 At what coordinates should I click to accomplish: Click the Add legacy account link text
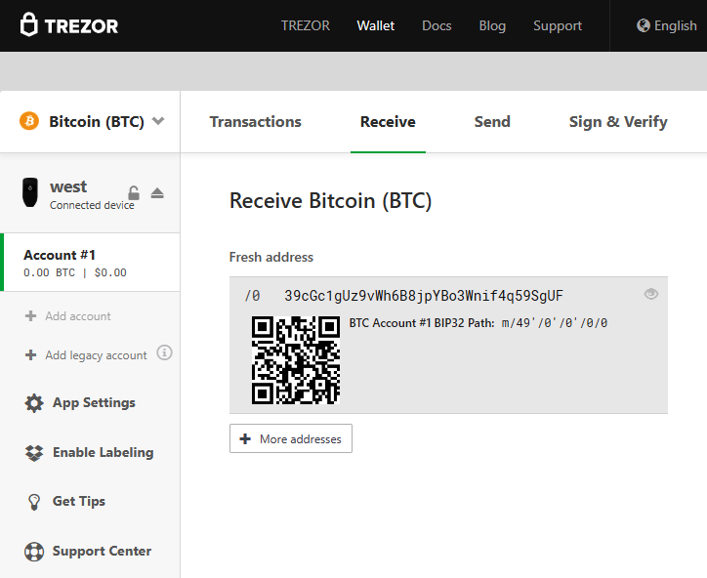coord(96,355)
